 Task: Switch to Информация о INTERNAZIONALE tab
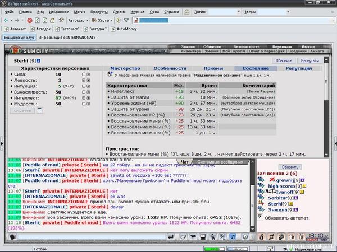tap(67, 38)
